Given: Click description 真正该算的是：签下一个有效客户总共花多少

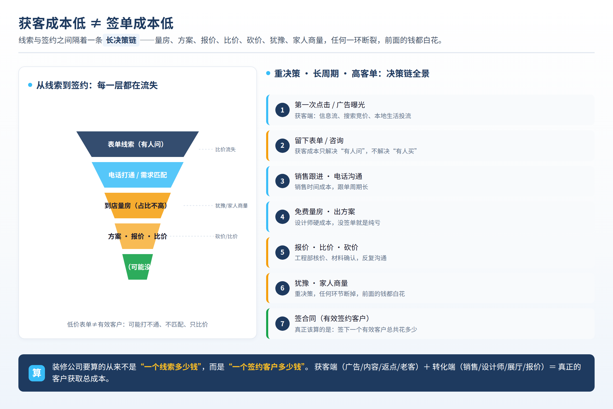Looking at the screenshot, I should (x=356, y=330).
